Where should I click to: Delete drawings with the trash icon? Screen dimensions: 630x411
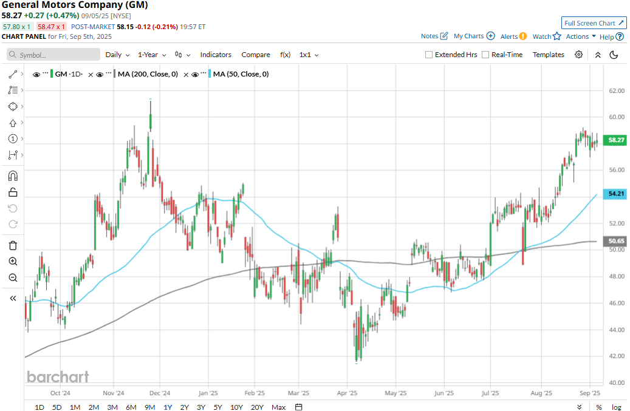13,245
